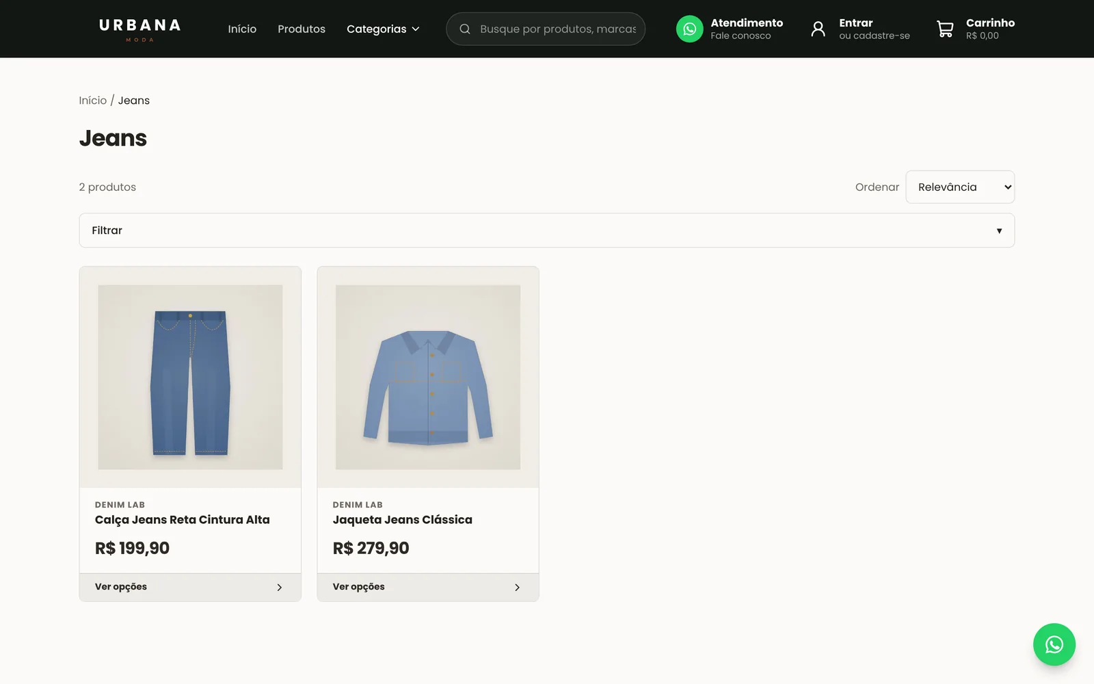
Task: Click arrow on Jaqueta Jeans Ver opções
Action: (517, 588)
